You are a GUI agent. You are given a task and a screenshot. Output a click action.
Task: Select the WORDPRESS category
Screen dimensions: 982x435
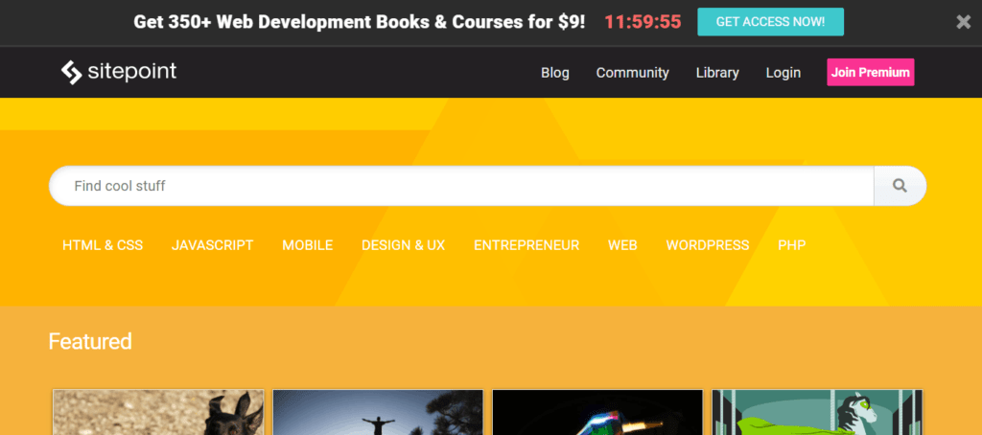708,245
